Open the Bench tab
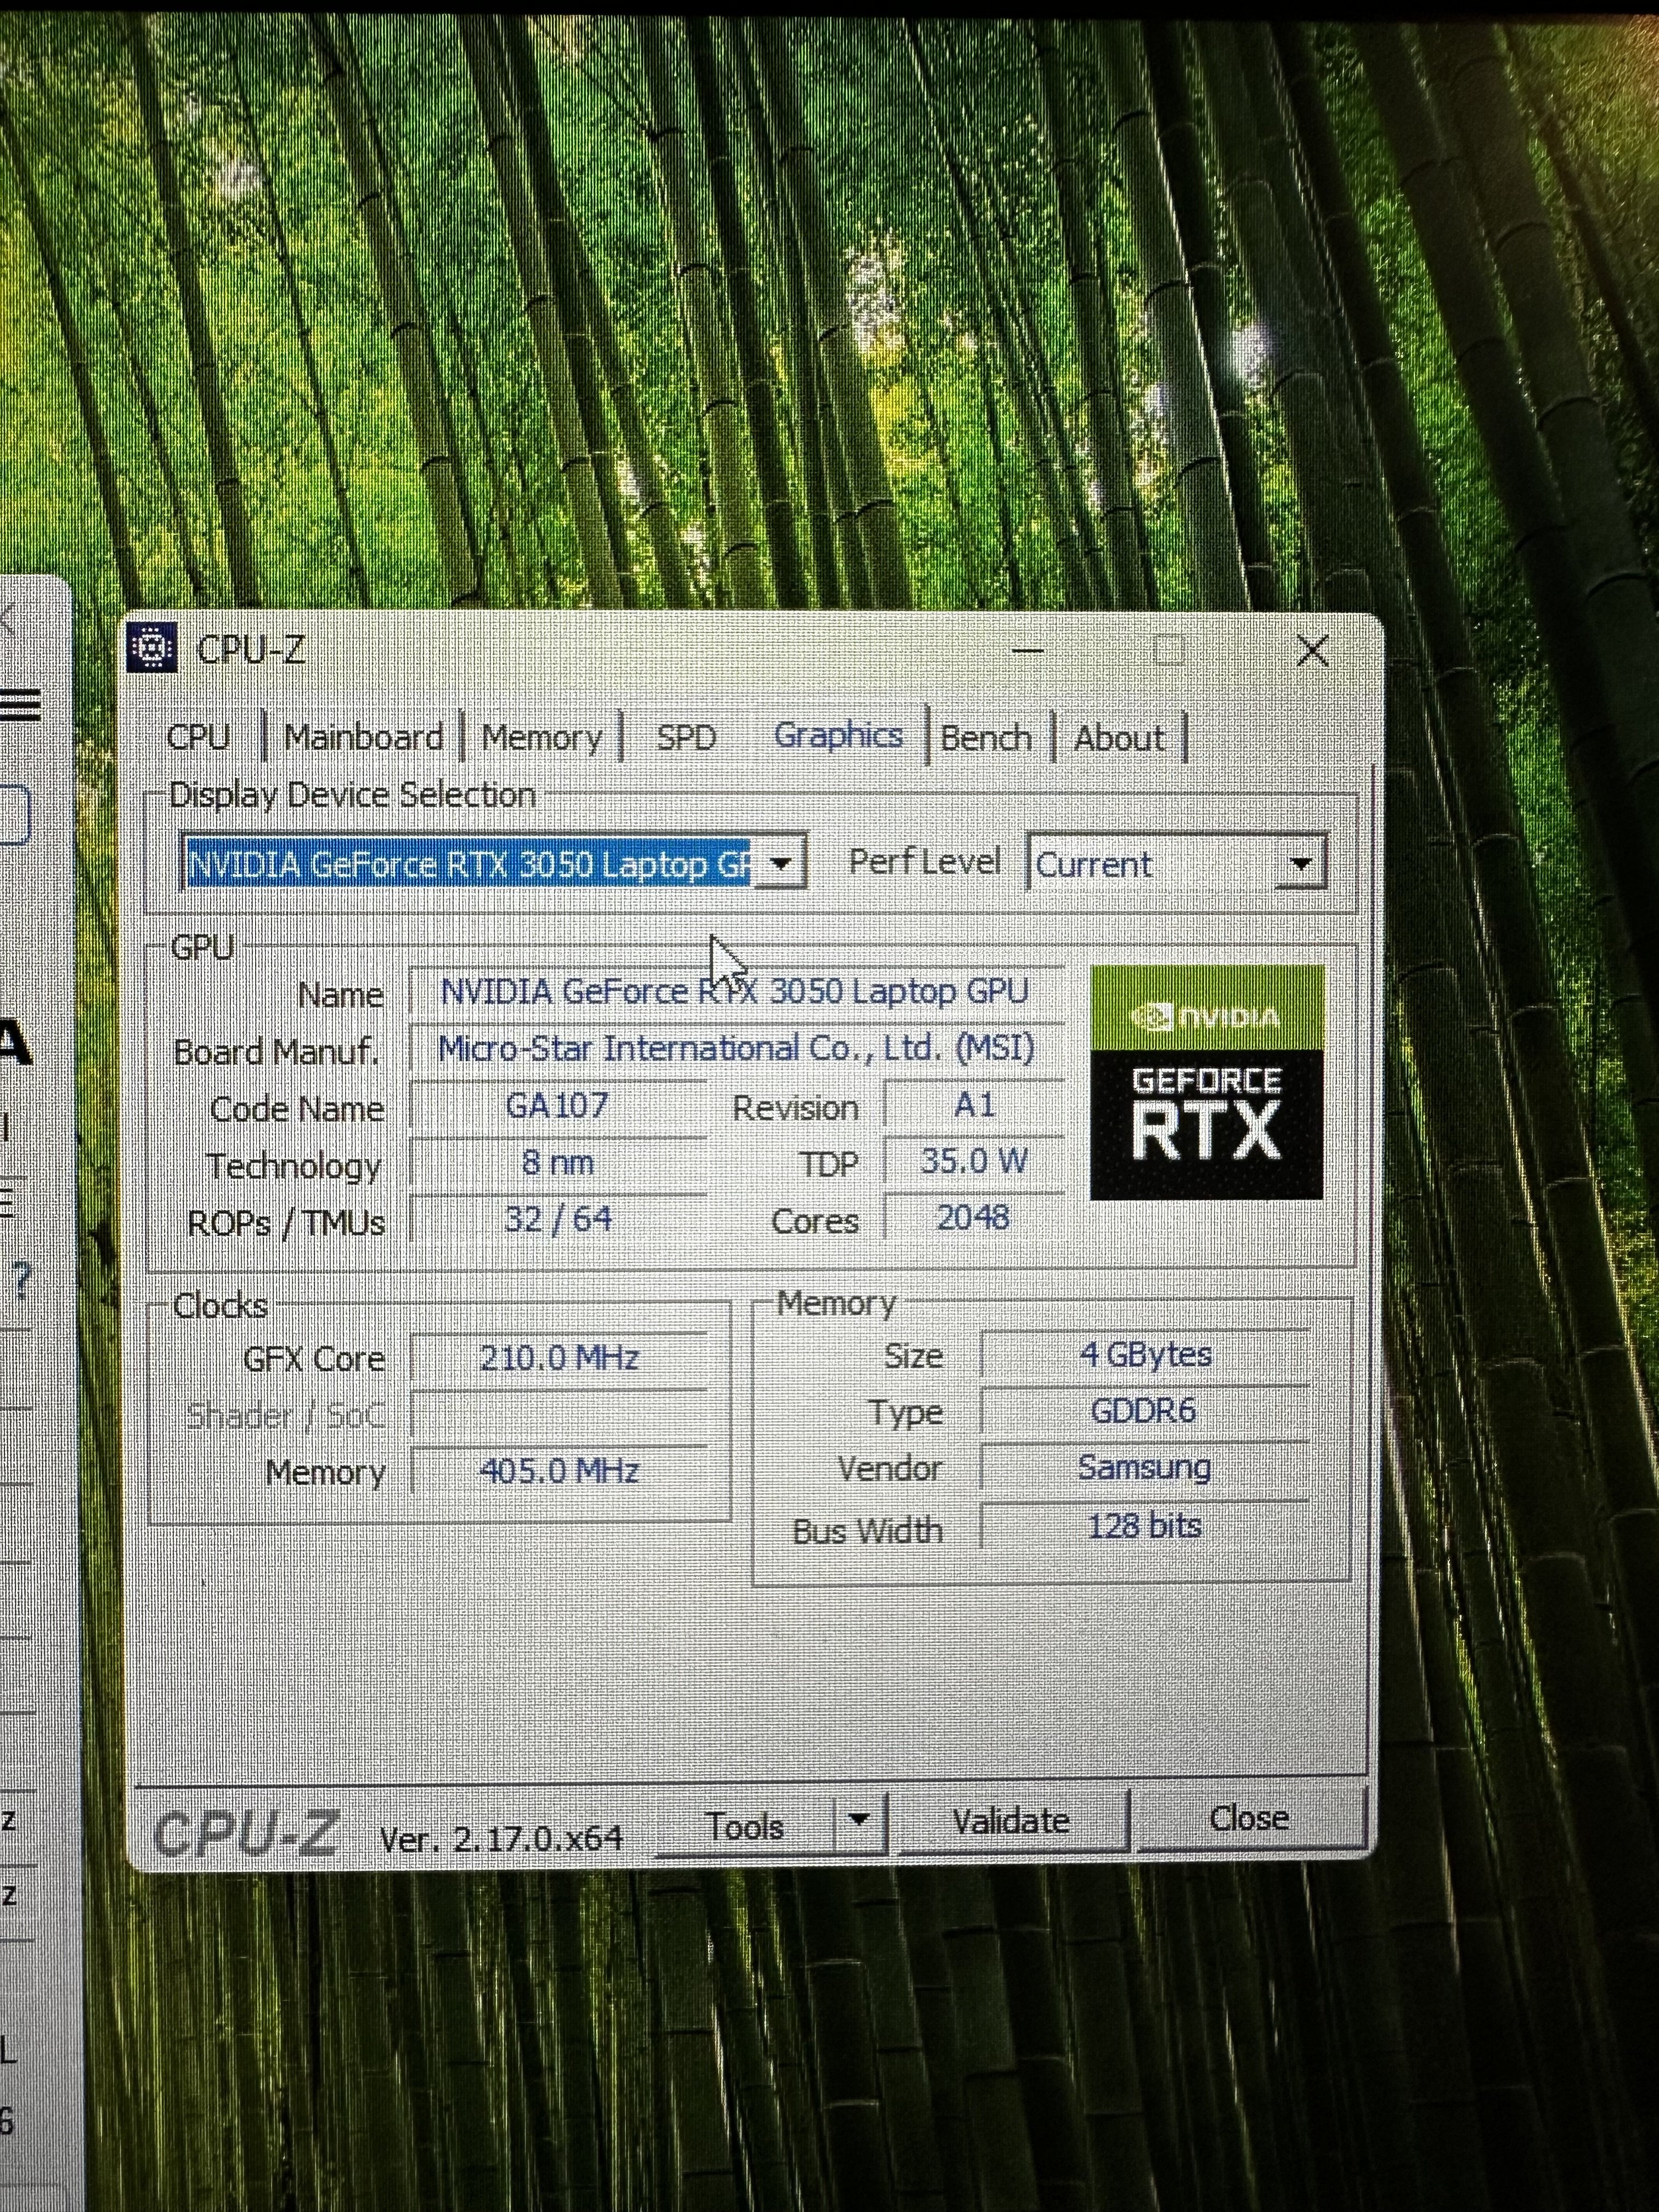Image resolution: width=1659 pixels, height=2212 pixels. [986, 738]
